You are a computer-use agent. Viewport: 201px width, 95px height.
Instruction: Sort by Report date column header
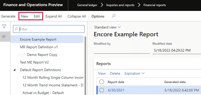pyautogui.click(x=116, y=82)
